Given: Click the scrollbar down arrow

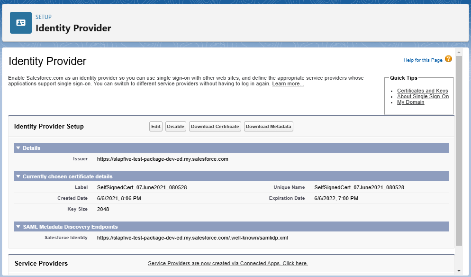Looking at the screenshot, I should (458, 270).
